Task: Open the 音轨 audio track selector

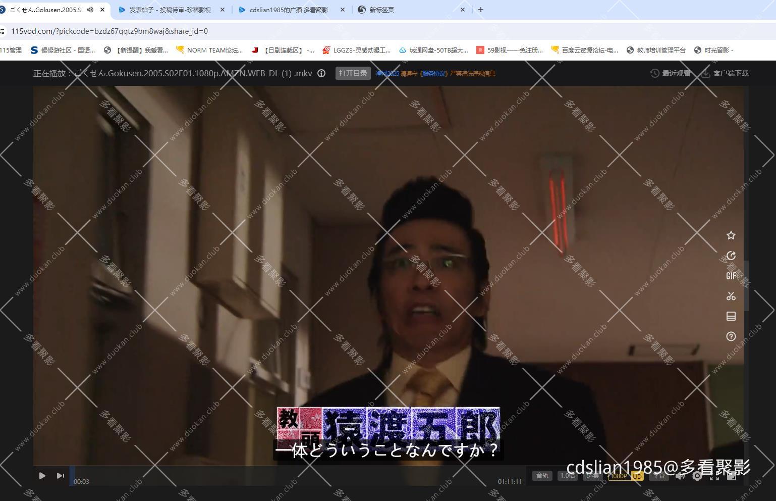Action: coord(542,475)
